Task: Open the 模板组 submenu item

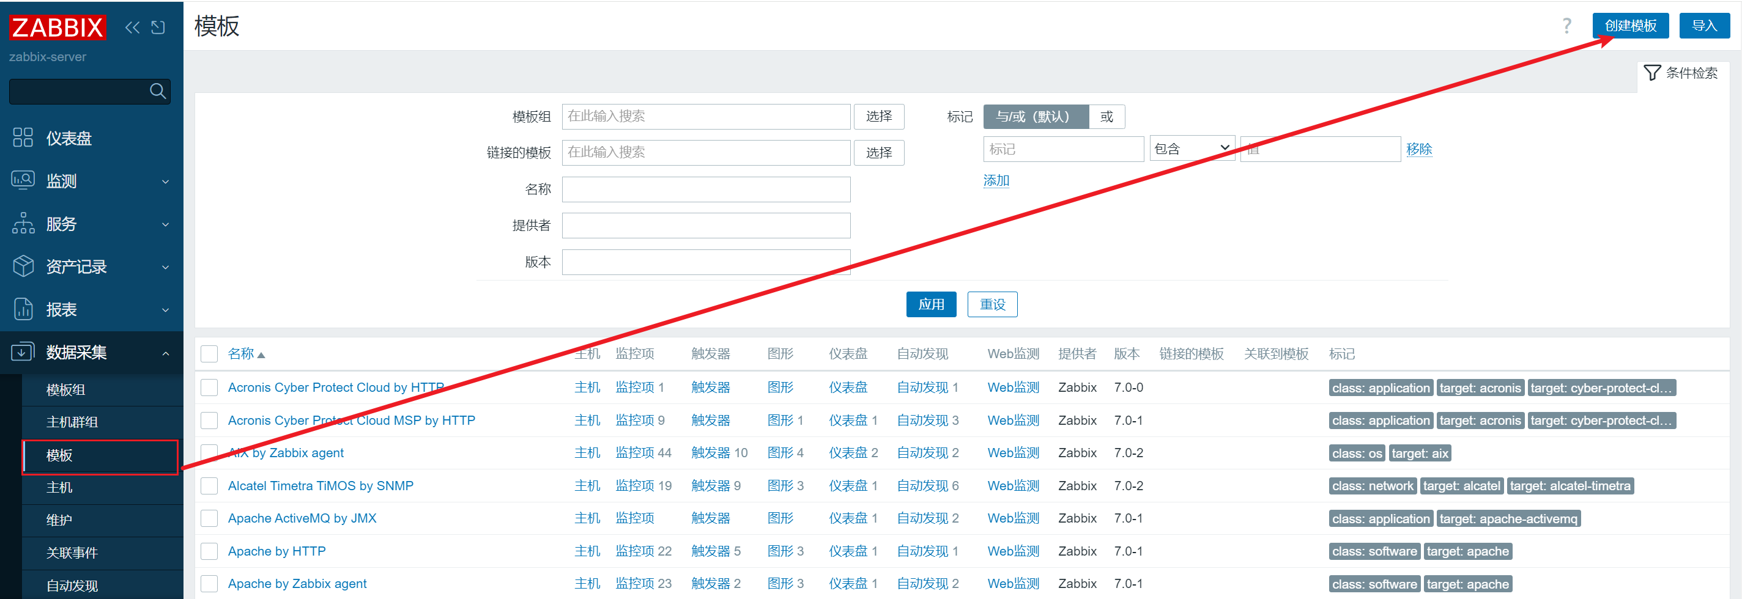Action: point(102,389)
